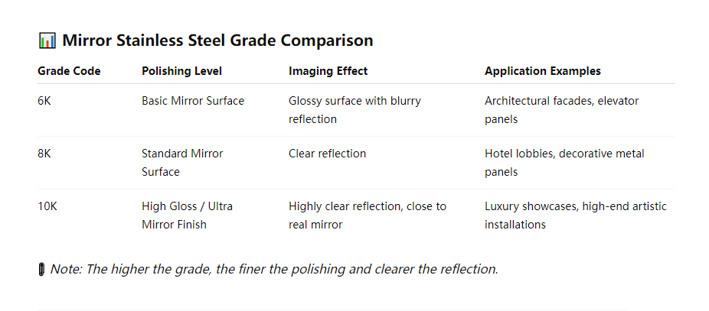This screenshot has height=311, width=709.
Task: Click the Mirror Stainless Steel Grade Comparison heading
Action: click(x=217, y=40)
